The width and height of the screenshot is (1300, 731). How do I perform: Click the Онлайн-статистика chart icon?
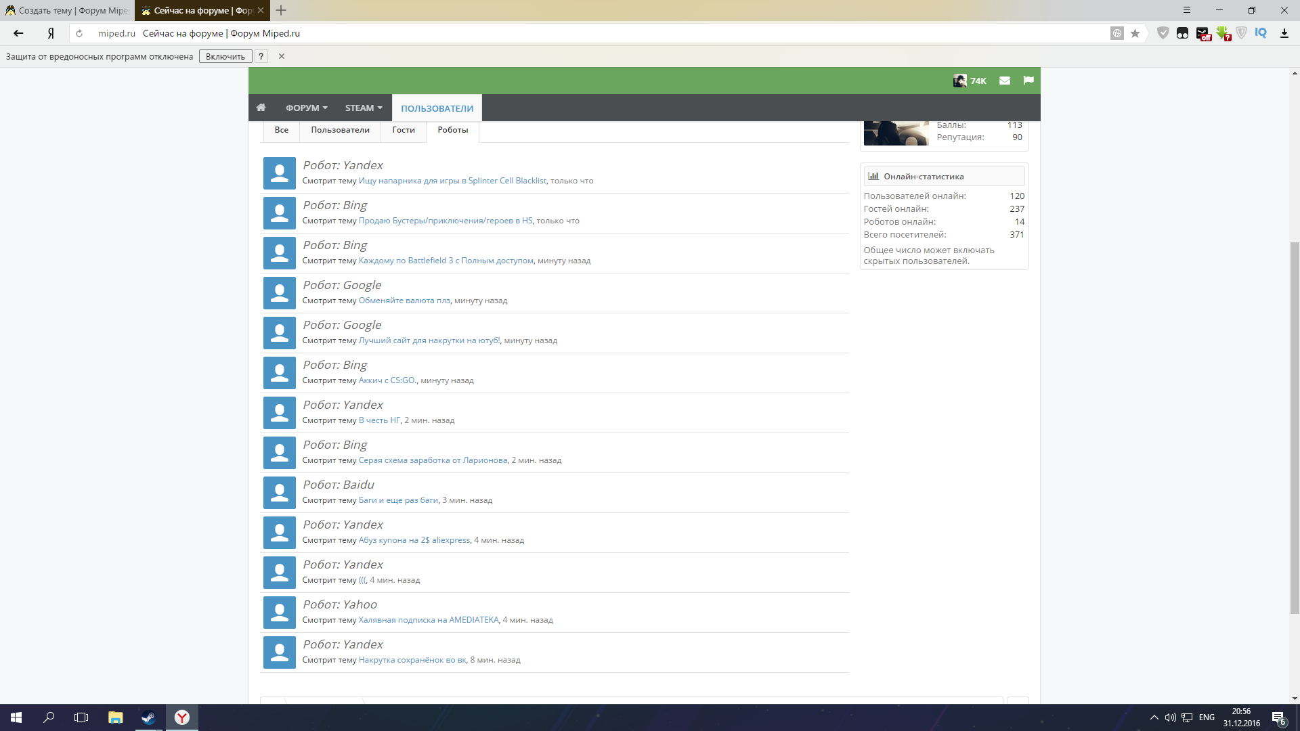coord(873,176)
